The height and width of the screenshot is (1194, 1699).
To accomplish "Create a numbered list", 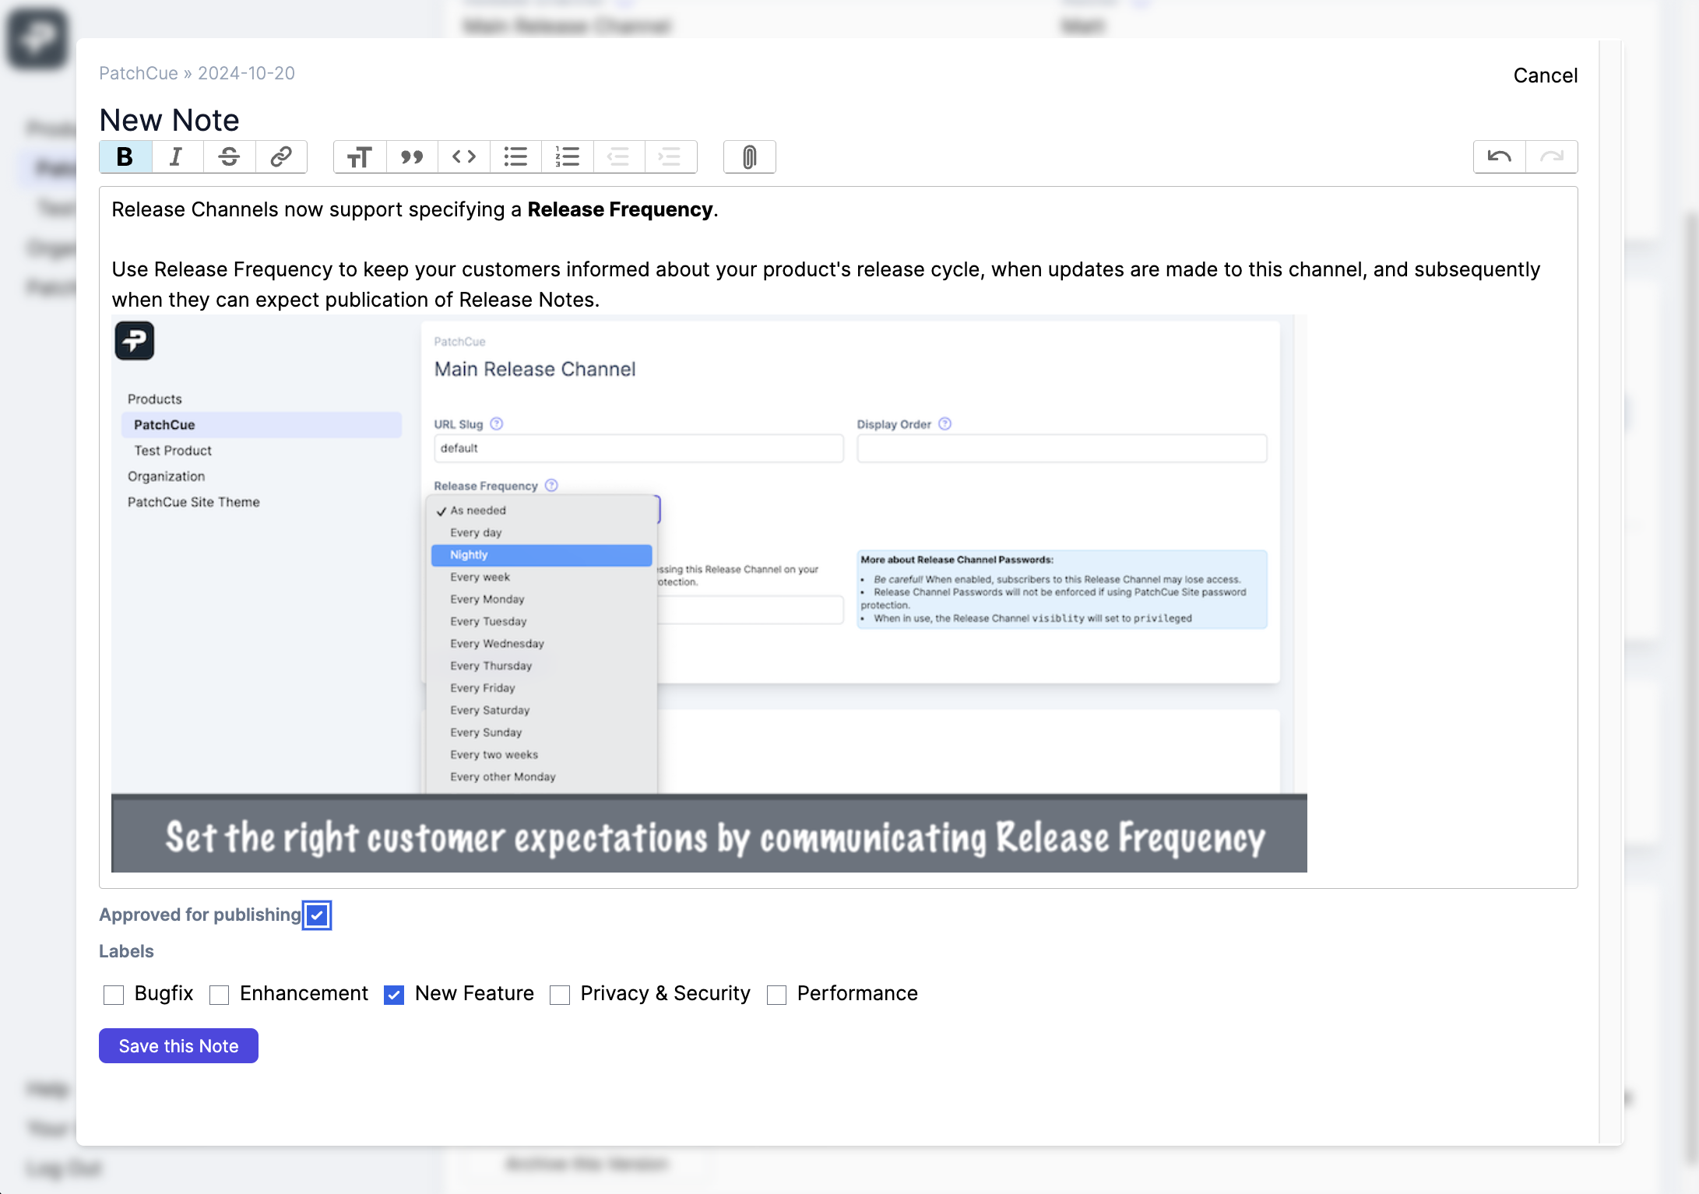I will tap(568, 157).
